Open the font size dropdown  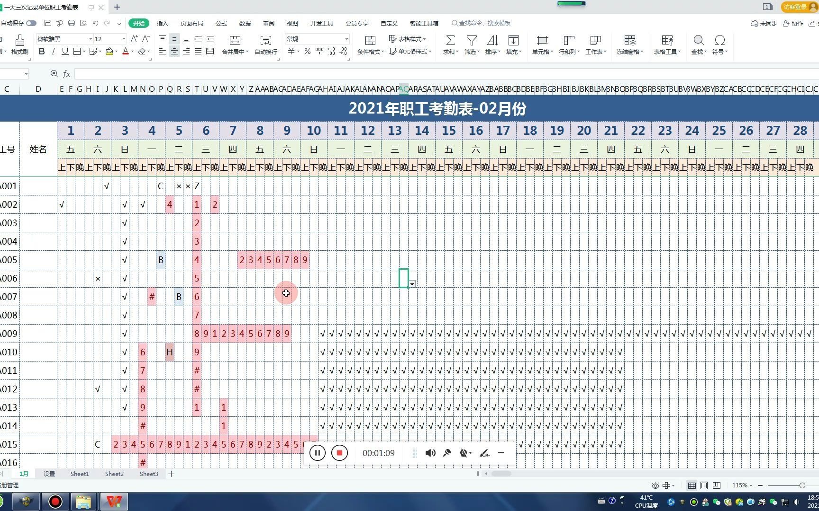[123, 38]
